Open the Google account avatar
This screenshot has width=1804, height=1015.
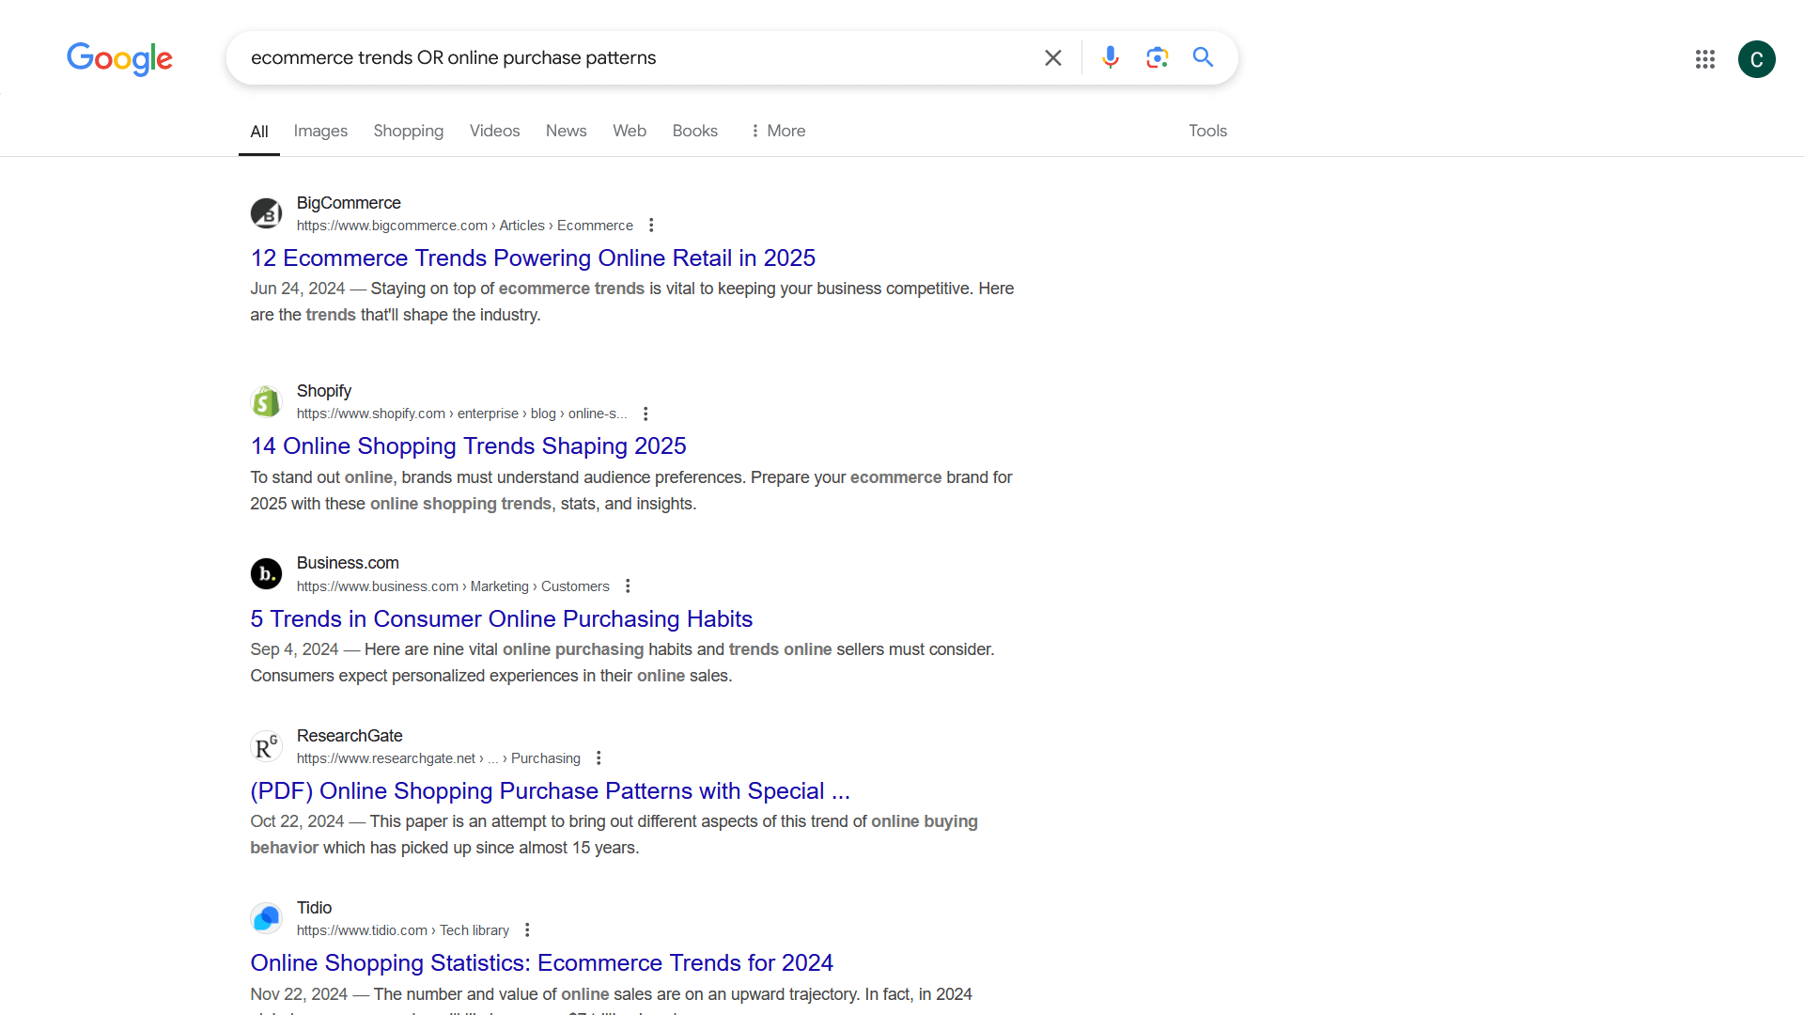coord(1756,59)
